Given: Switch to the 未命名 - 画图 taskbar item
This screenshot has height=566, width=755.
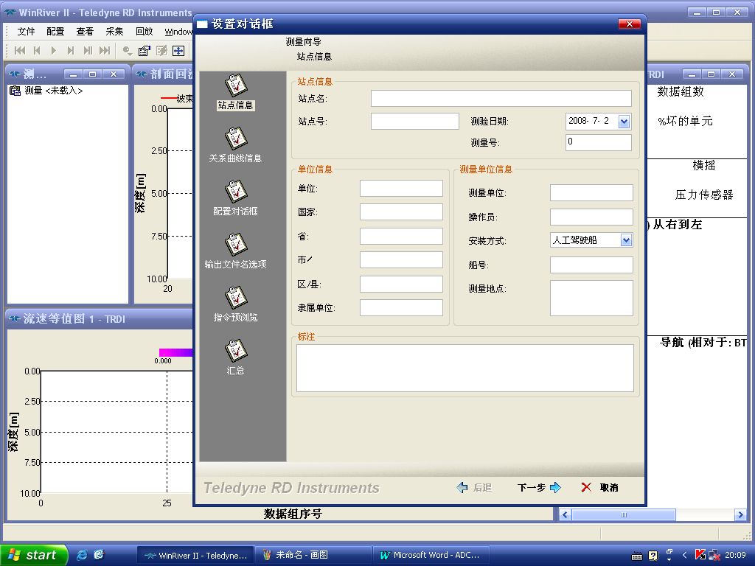Looking at the screenshot, I should 313,554.
